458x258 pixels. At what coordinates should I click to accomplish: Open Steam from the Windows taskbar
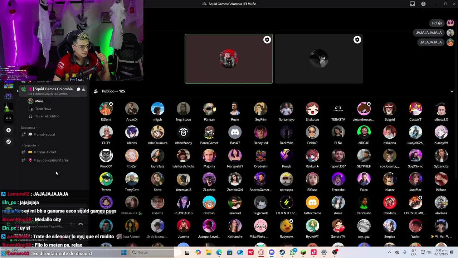point(282,252)
